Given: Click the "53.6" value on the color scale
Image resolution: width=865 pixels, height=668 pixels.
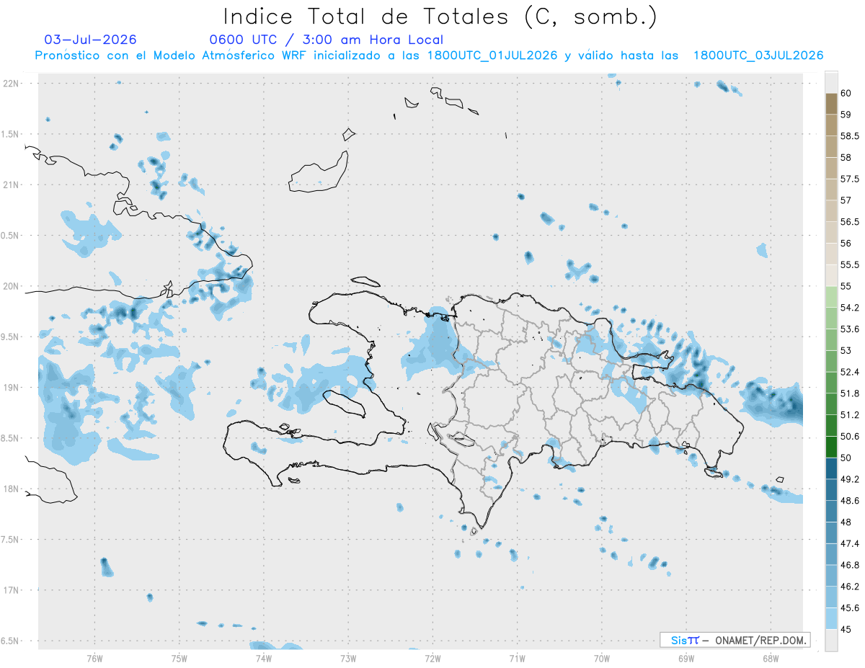Looking at the screenshot, I should click(851, 329).
